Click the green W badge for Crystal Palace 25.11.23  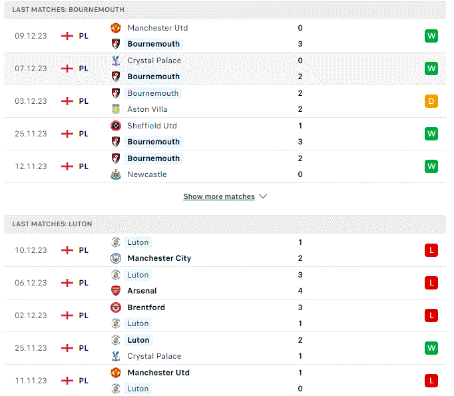click(431, 348)
